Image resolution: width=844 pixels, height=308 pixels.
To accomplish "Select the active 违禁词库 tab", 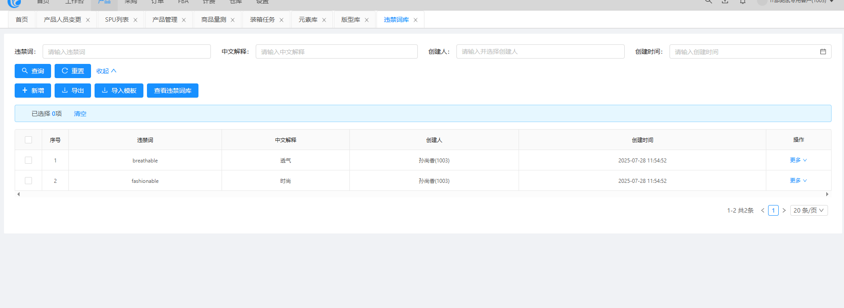I will click(x=396, y=20).
